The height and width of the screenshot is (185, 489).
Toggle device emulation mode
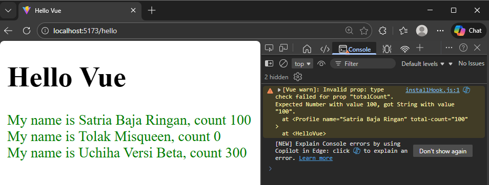pos(283,48)
